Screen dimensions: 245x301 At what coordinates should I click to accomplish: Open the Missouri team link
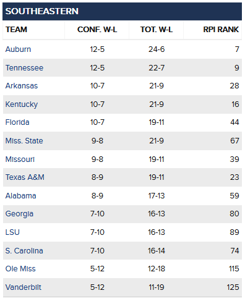[x=20, y=159]
